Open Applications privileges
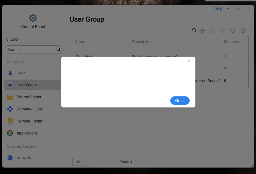This screenshot has height=174, width=256. 32,133
